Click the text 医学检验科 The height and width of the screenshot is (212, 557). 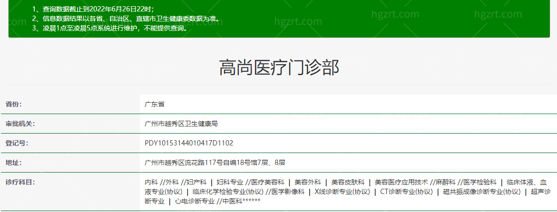click(480, 182)
